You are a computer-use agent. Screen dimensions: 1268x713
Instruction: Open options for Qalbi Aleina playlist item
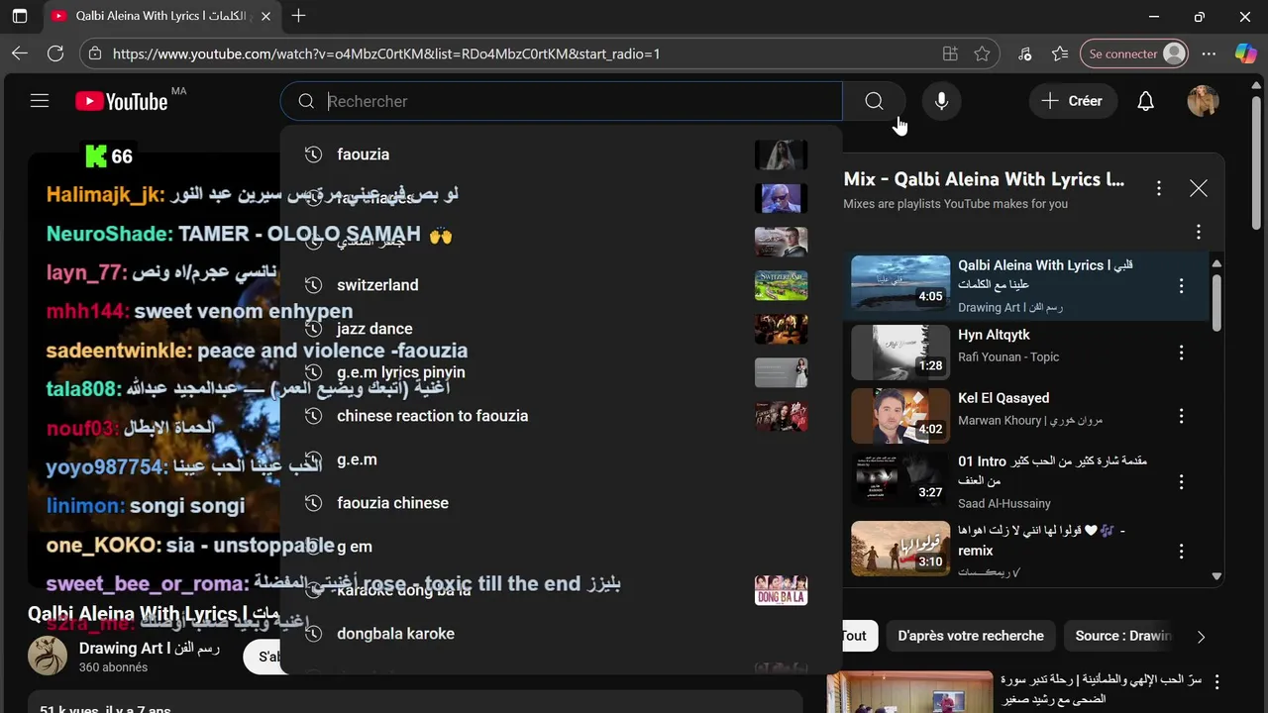tap(1181, 286)
